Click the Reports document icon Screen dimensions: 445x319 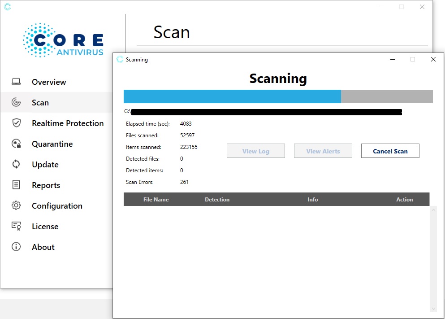[16, 185]
